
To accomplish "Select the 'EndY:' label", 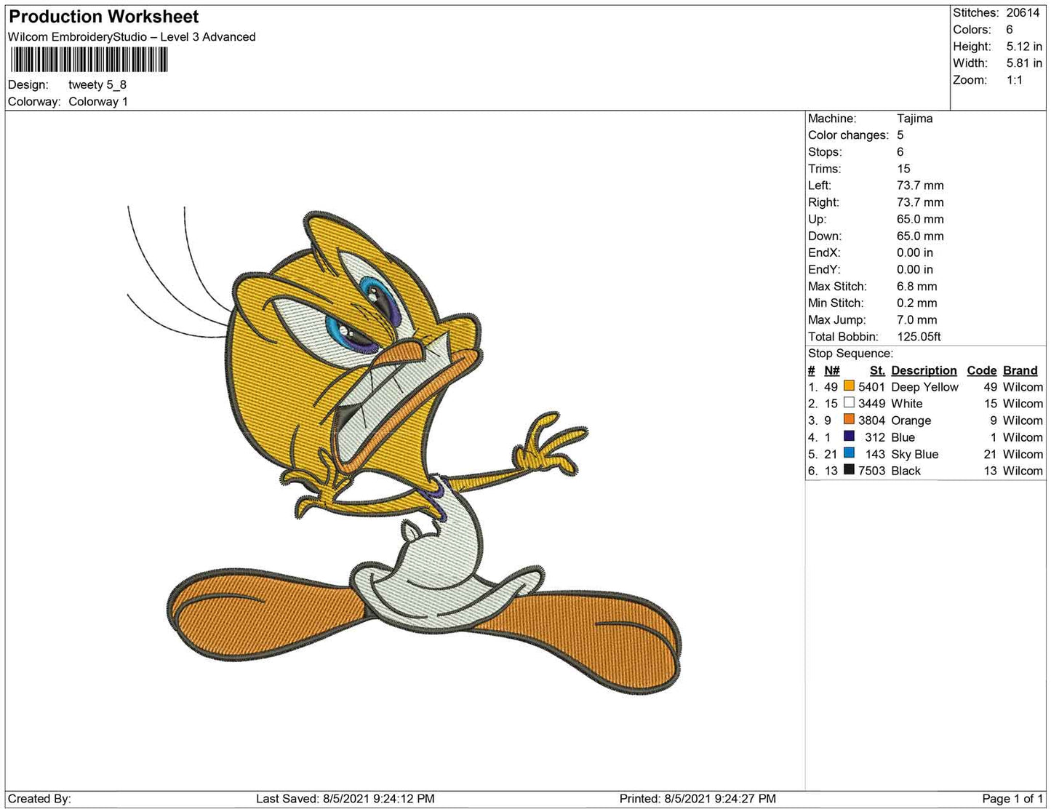I will point(824,269).
